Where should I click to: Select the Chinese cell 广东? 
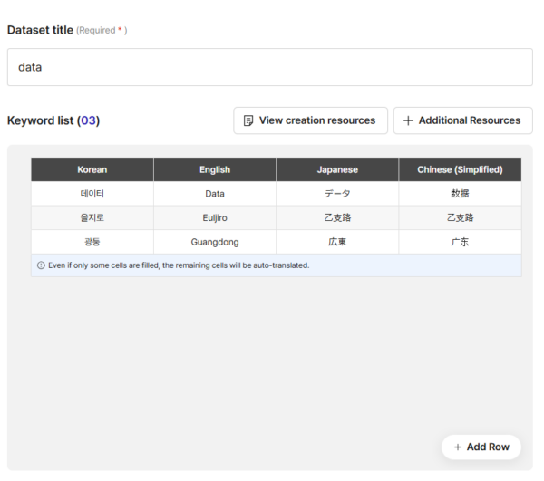(460, 243)
